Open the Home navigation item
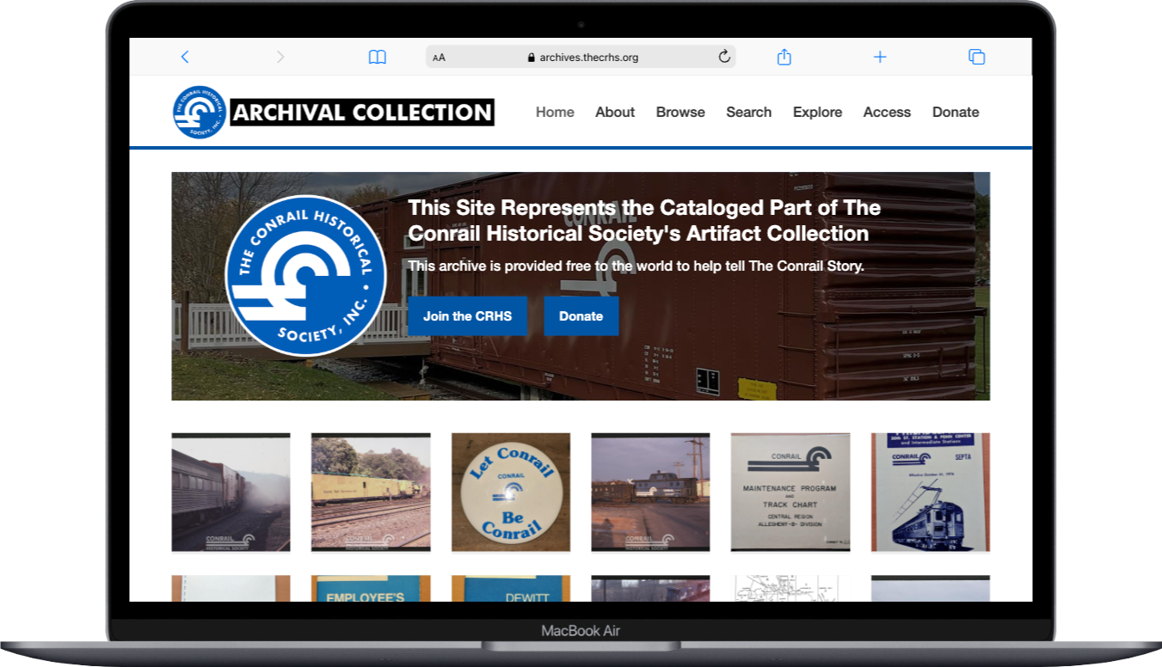Screen dimensions: 1162x667 [555, 112]
